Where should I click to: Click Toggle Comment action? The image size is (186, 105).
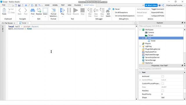pyautogui.click(x=158, y=9)
